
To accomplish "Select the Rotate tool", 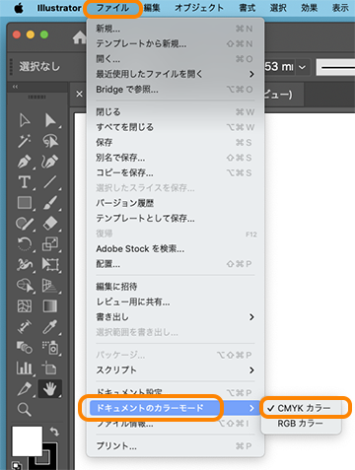I will point(25,244).
